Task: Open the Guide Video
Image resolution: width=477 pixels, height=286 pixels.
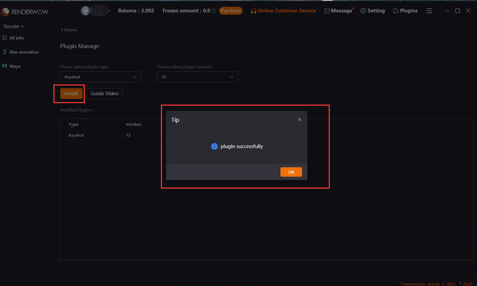Action: [x=104, y=93]
